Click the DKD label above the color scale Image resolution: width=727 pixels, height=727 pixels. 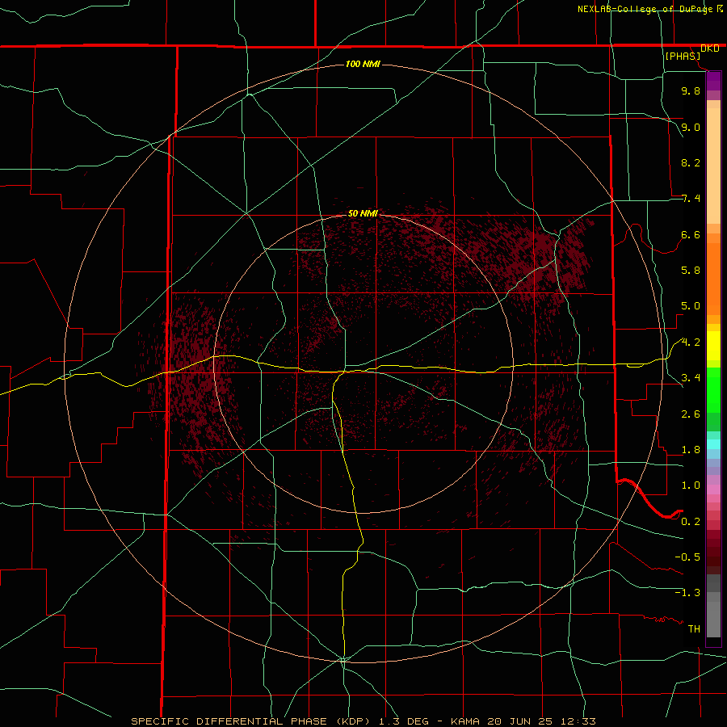pyautogui.click(x=710, y=48)
